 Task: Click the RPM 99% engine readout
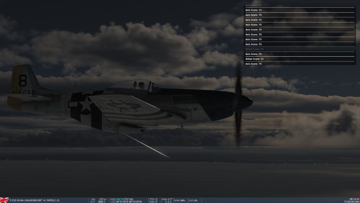(x=180, y=200)
